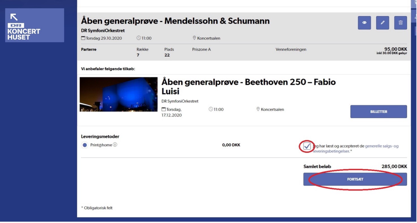Click the Samlet beløb 285,00 DKK total

click(394, 167)
